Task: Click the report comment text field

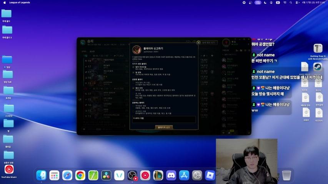Action: pos(164,119)
